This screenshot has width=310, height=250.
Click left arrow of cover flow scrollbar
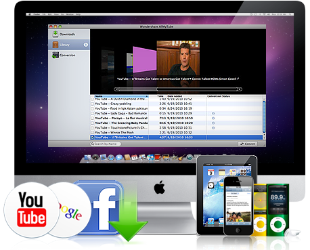116,89
